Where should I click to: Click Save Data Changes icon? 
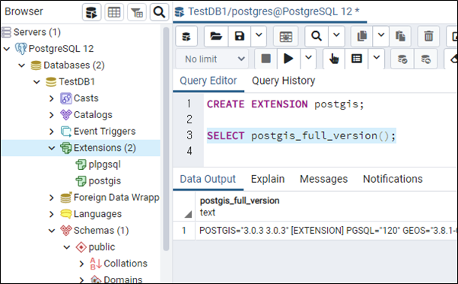pyautogui.click(x=285, y=37)
